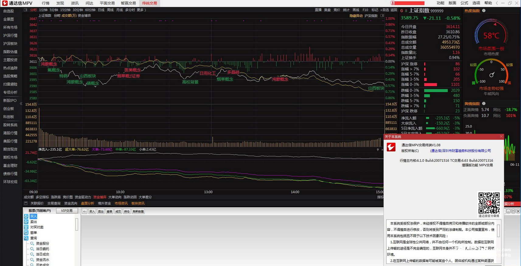Click the user account avatar icon

[x=393, y=3]
